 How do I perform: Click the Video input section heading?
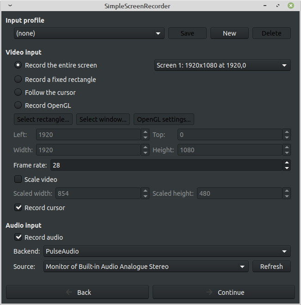pyautogui.click(x=24, y=52)
